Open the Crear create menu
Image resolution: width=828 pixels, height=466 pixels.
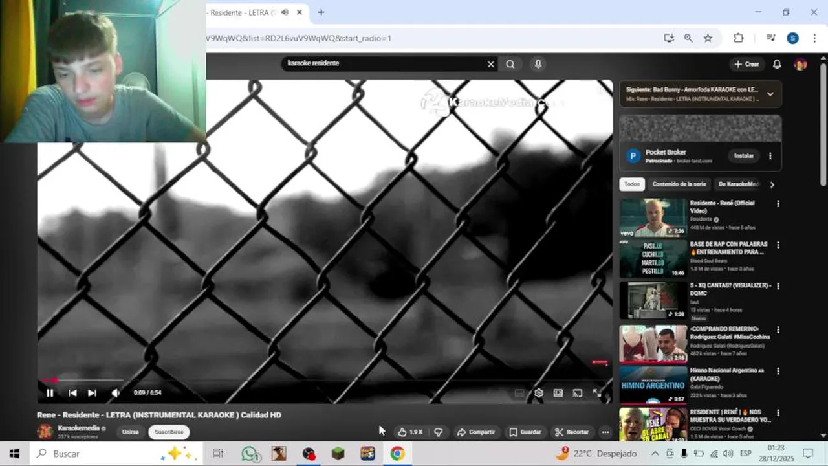[746, 64]
